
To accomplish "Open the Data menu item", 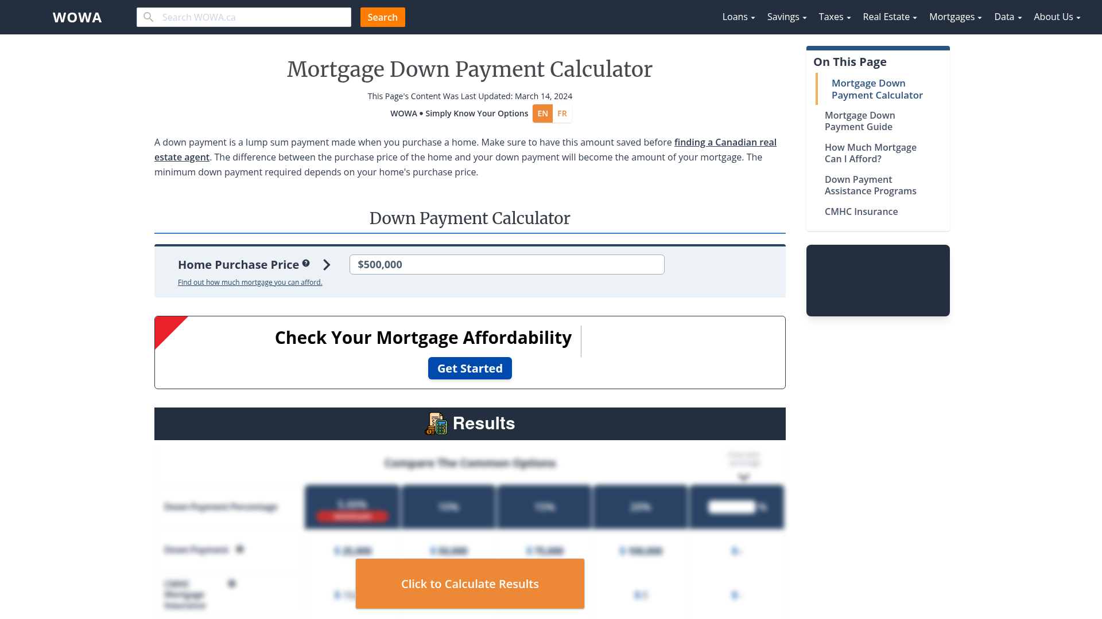I will pyautogui.click(x=1006, y=17).
